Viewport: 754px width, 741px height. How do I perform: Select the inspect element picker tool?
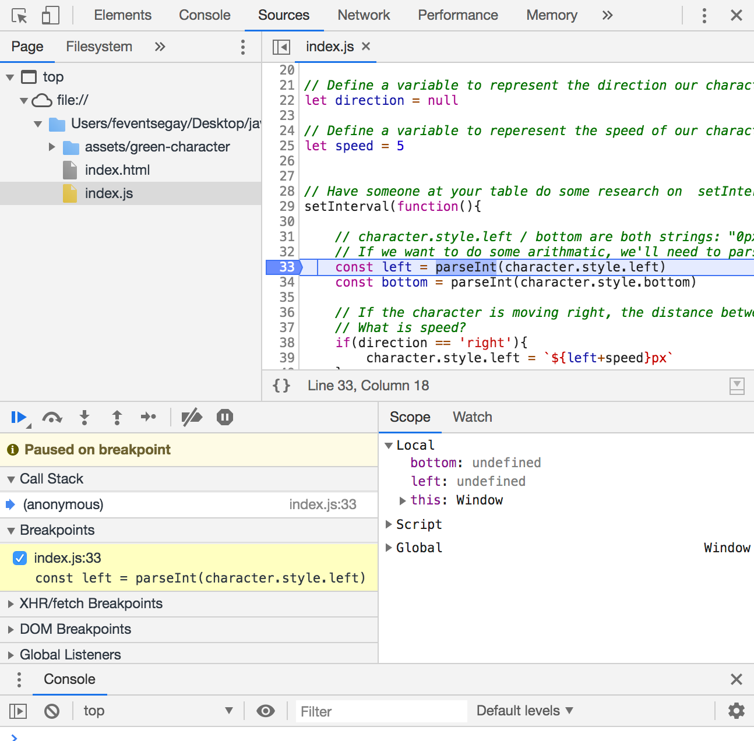[x=19, y=16]
